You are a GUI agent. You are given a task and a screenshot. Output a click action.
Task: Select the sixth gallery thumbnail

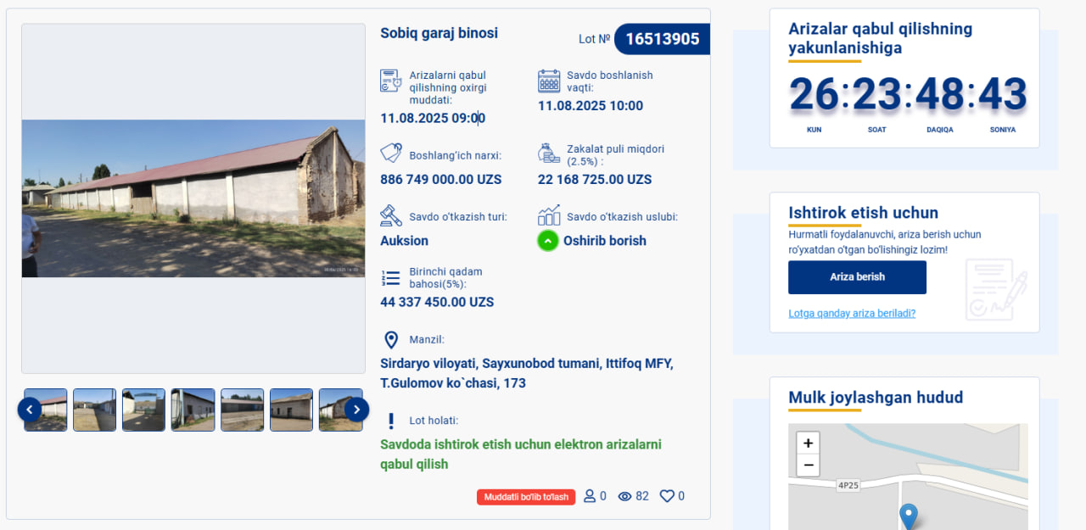coord(291,410)
